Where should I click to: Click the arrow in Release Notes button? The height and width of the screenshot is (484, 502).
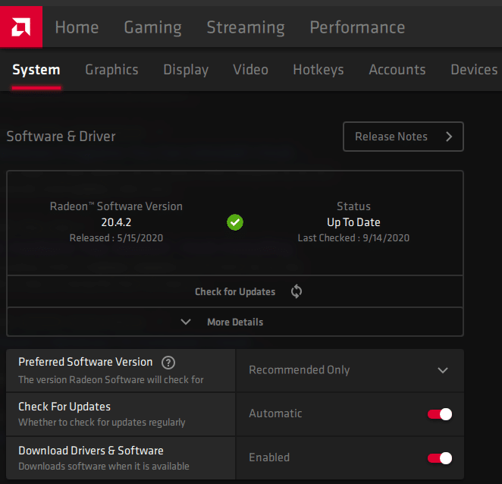(x=449, y=137)
